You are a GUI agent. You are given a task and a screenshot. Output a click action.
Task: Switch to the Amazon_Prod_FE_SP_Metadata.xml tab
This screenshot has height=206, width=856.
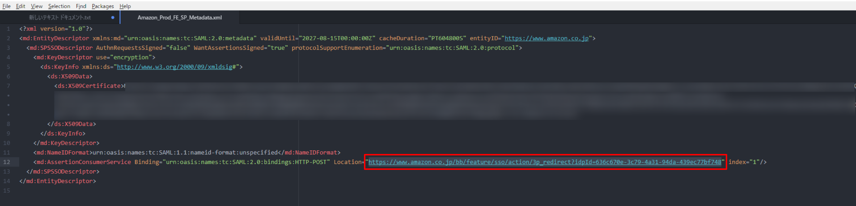click(180, 17)
